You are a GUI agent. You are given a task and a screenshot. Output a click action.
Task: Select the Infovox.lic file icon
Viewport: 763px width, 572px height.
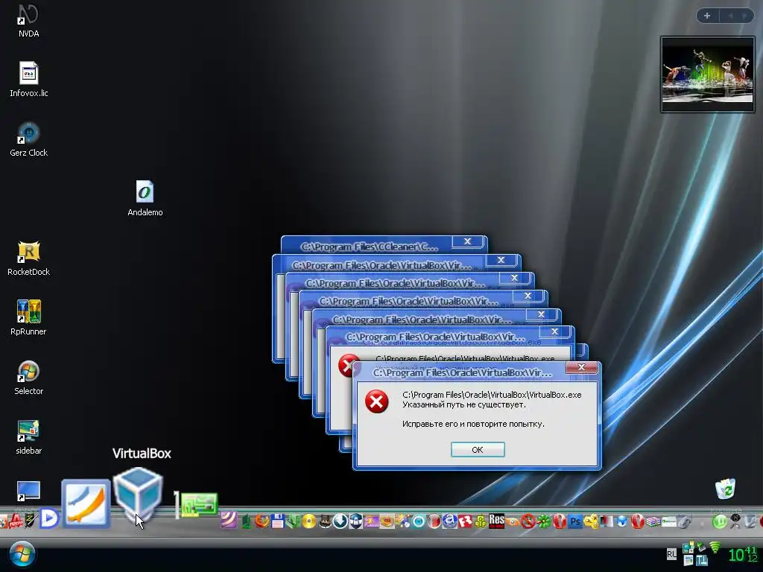(x=29, y=79)
